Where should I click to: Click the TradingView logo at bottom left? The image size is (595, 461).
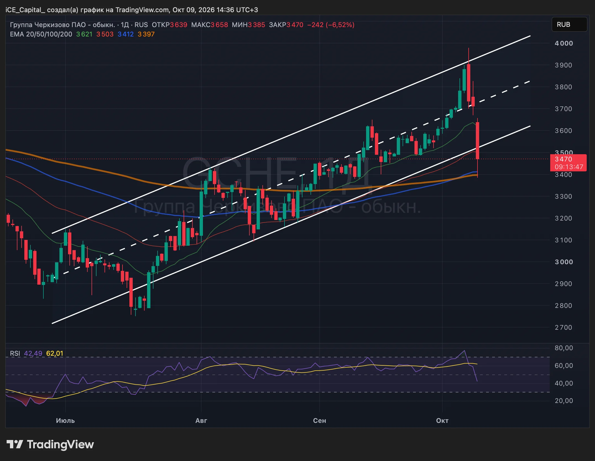[x=50, y=444]
